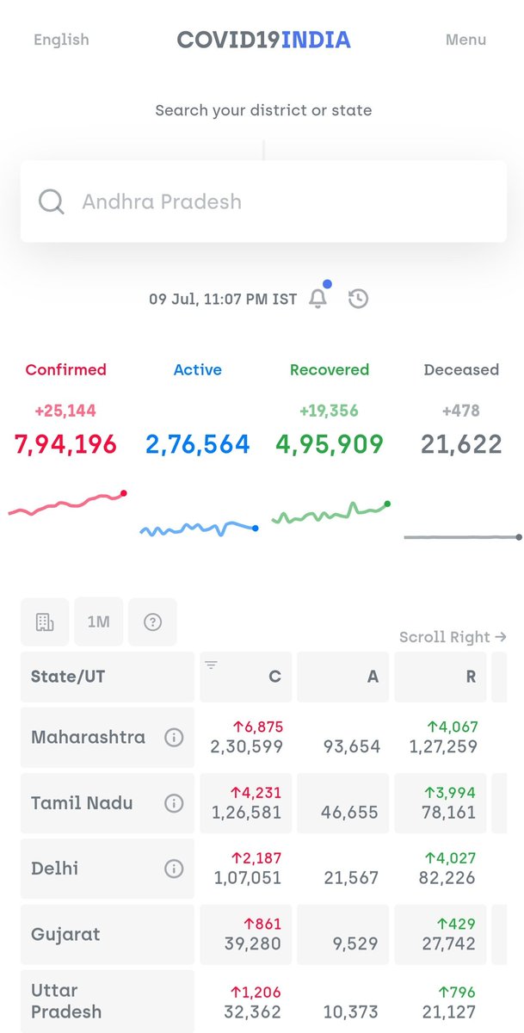Change language from English
Viewport: 524px width, 1033px height.
pos(61,40)
